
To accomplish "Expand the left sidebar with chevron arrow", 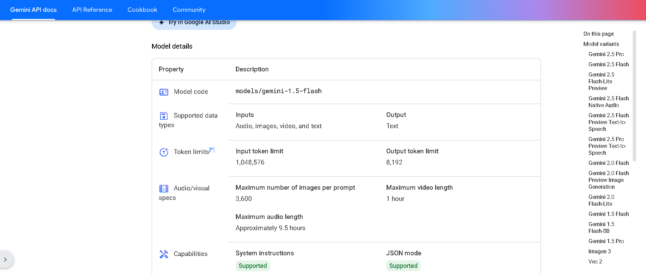I will tap(5, 259).
